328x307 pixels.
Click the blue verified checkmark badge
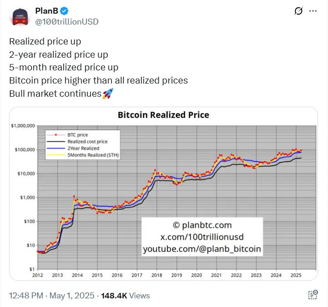64,11
